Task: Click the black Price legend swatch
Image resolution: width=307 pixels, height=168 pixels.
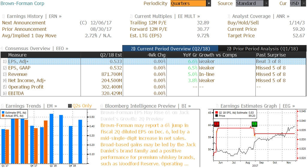Action: [x=216, y=116]
